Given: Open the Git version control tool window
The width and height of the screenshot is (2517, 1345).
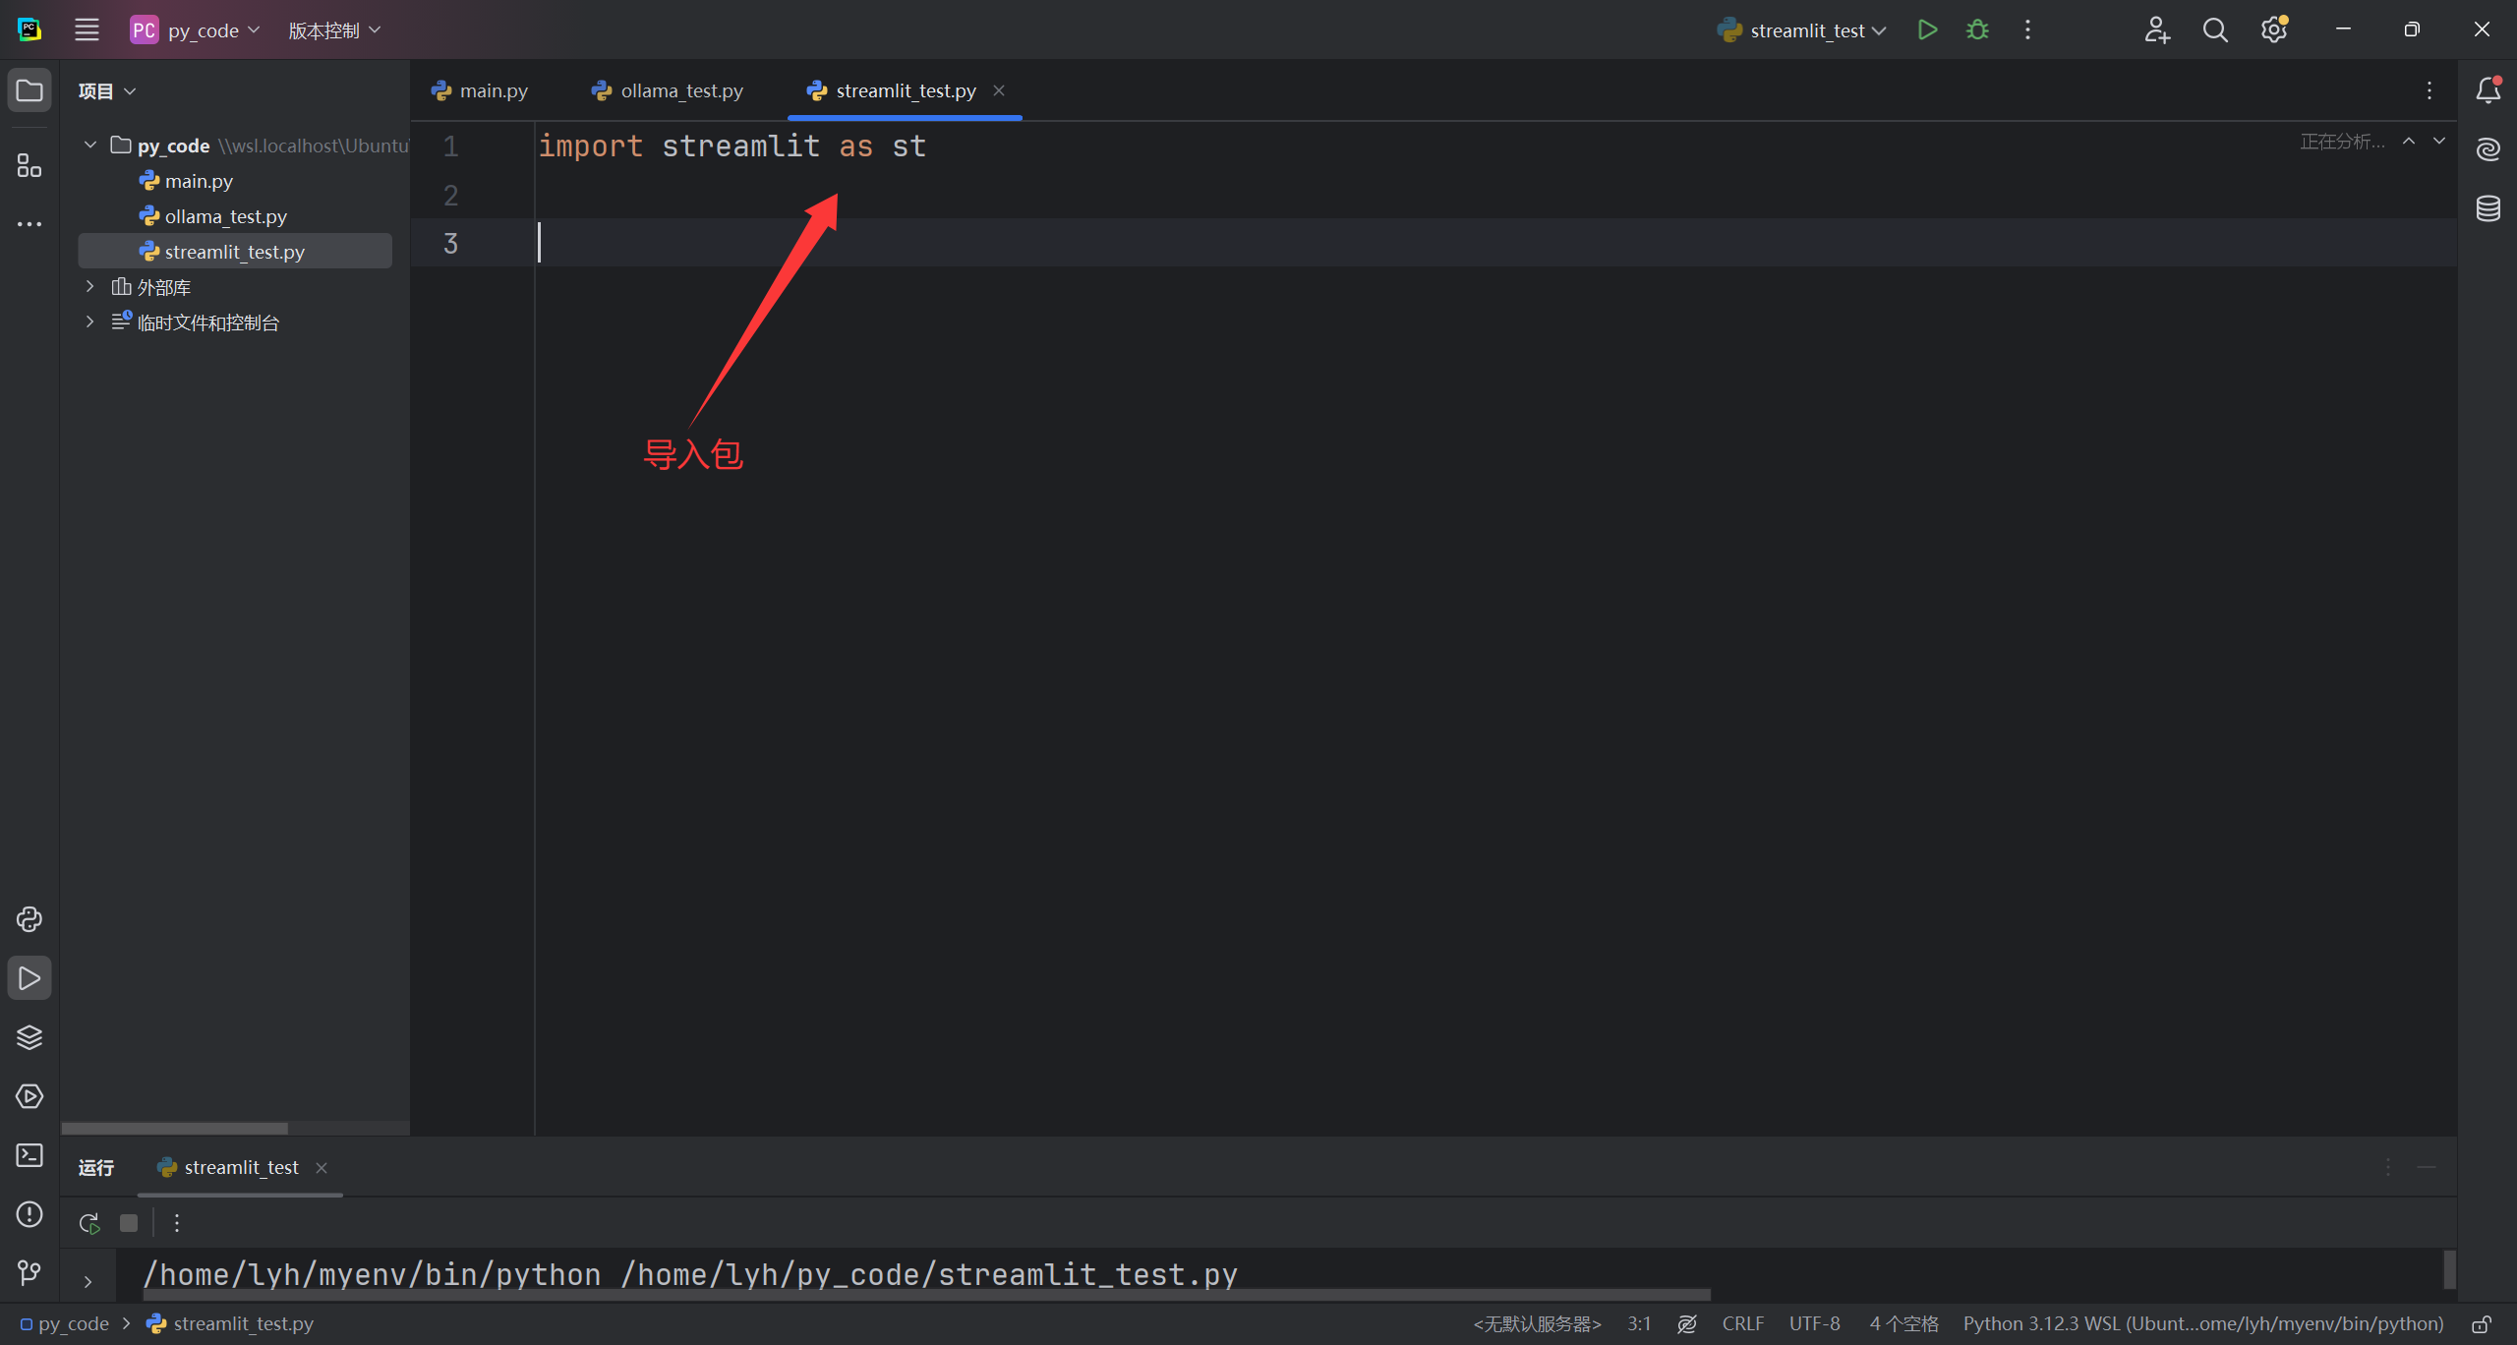Looking at the screenshot, I should (x=29, y=1273).
